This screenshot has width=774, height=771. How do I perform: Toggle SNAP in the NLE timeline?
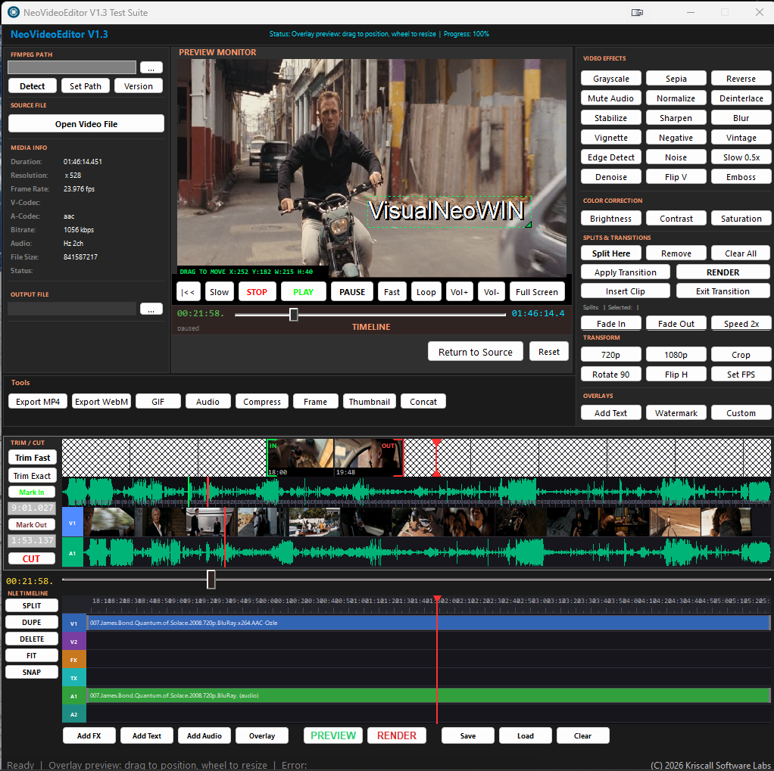[32, 672]
